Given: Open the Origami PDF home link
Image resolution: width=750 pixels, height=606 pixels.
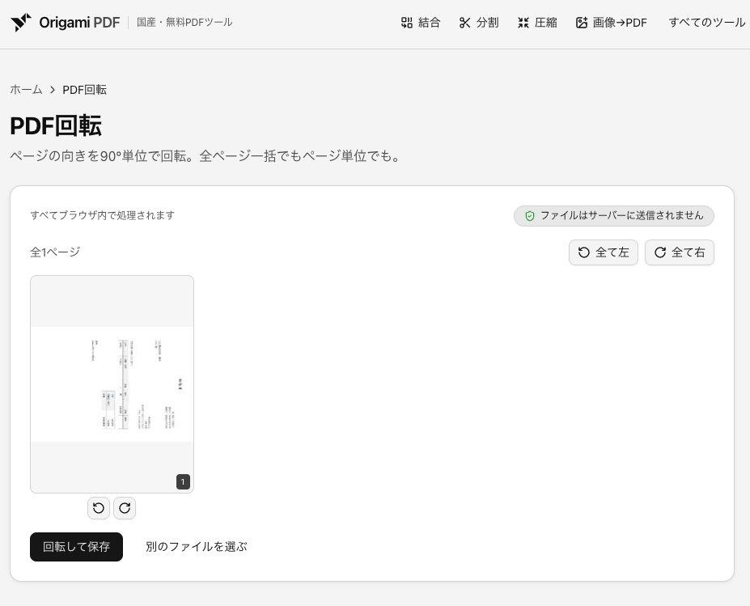Looking at the screenshot, I should pyautogui.click(x=65, y=23).
